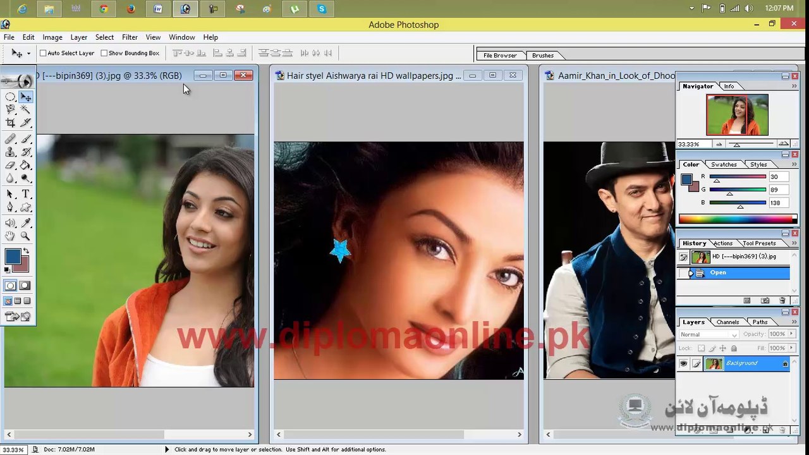Zoom in using Navigator large mountains button
This screenshot has height=455, width=809.
[784, 144]
